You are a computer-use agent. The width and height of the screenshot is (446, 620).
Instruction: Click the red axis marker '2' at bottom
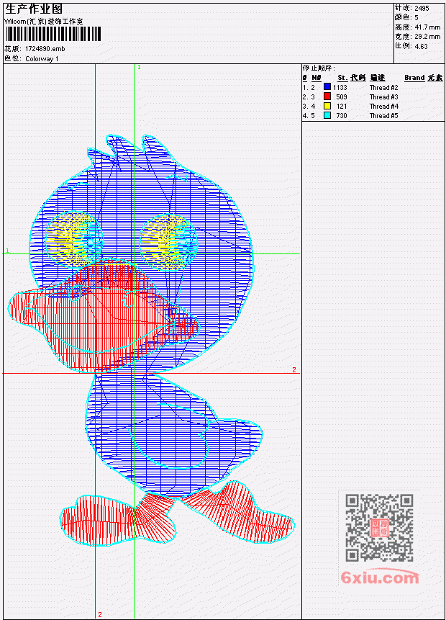coord(100,614)
